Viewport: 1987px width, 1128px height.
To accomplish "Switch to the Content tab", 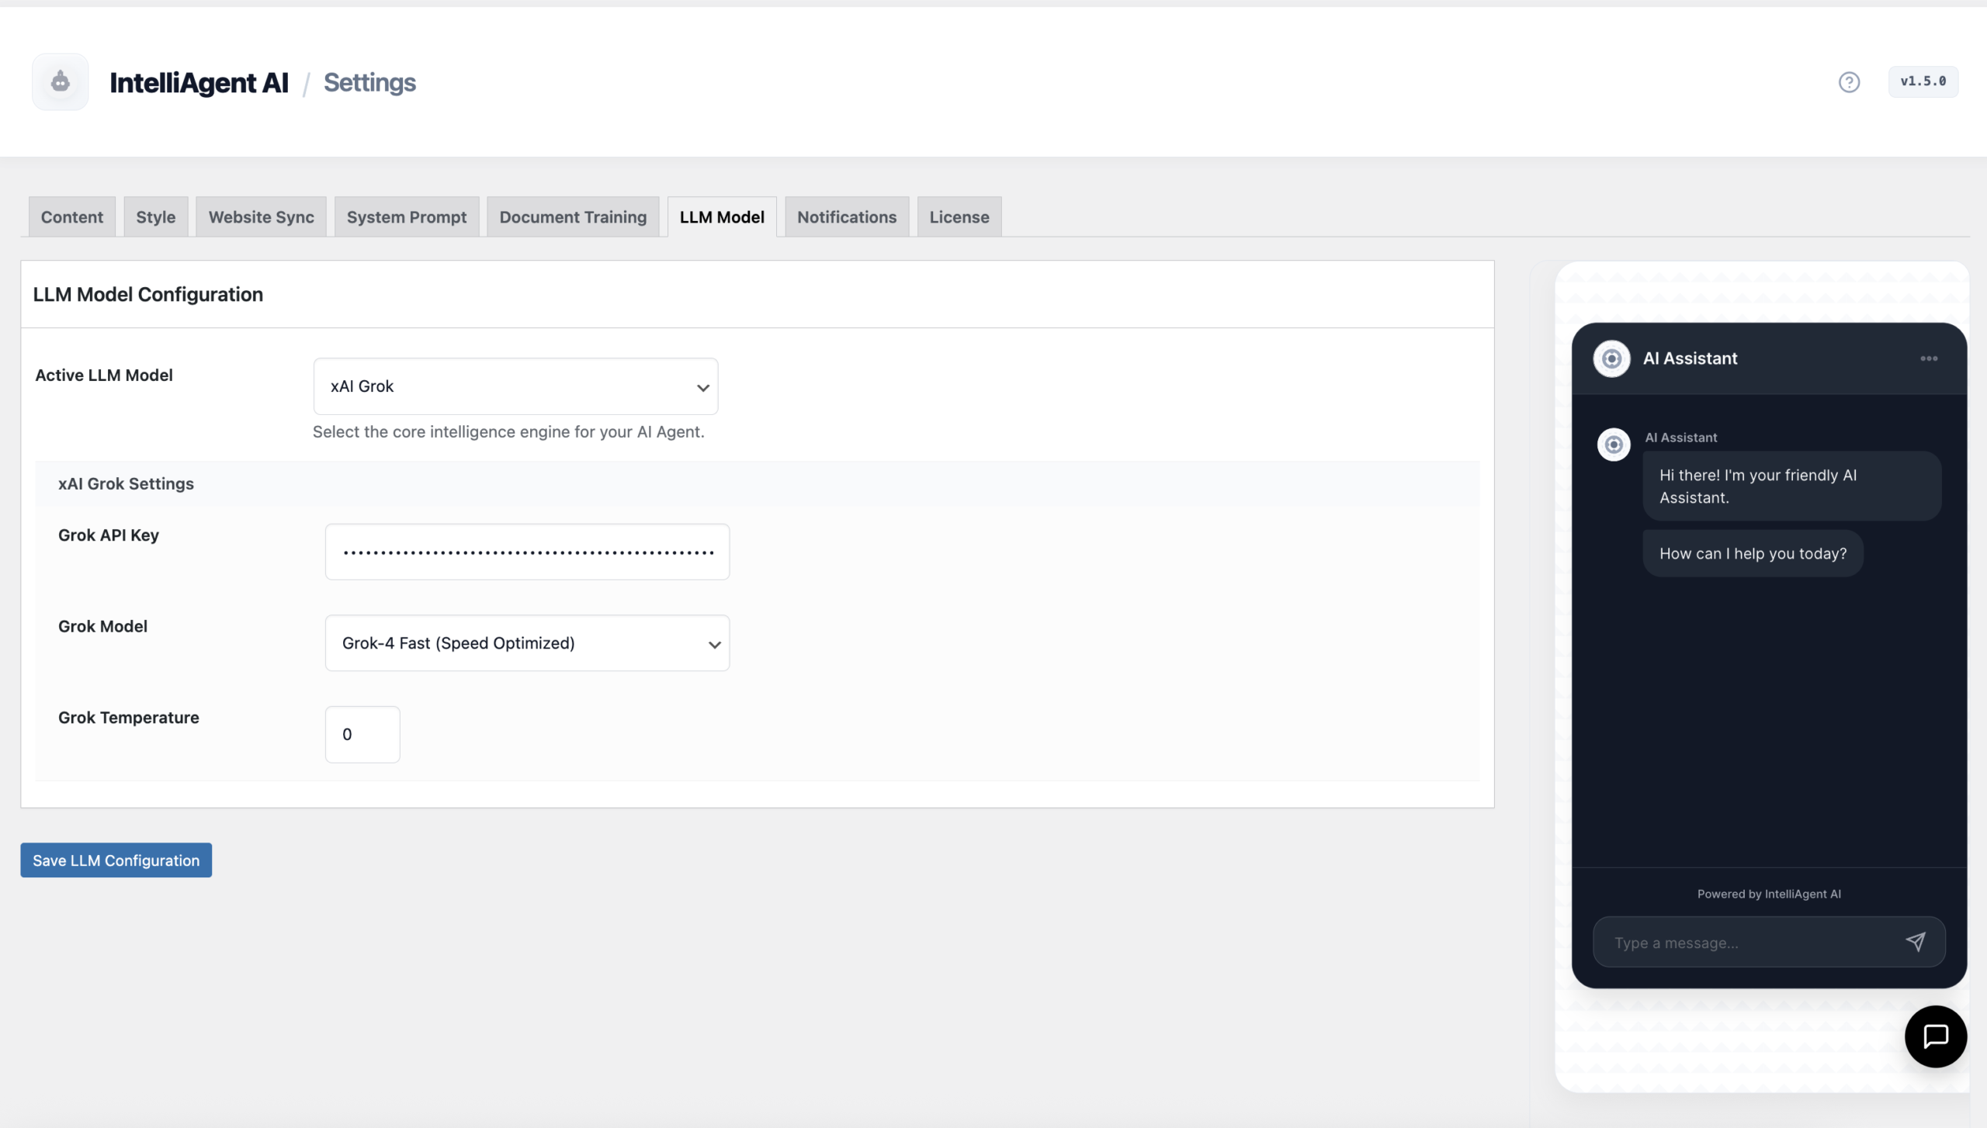I will (x=72, y=217).
